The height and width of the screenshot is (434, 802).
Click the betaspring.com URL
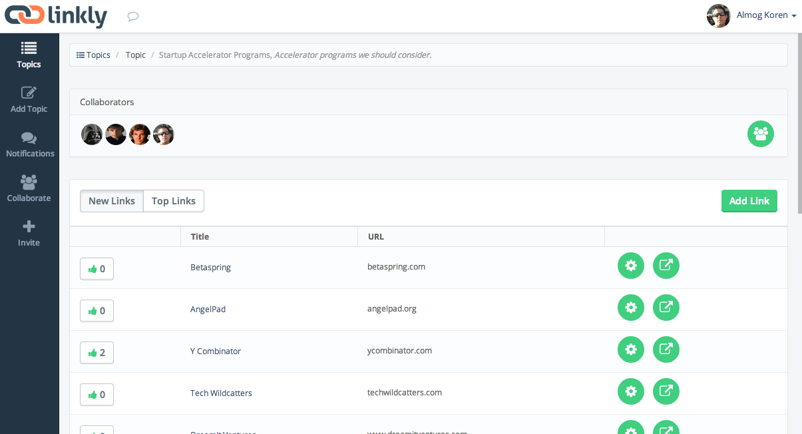(396, 267)
